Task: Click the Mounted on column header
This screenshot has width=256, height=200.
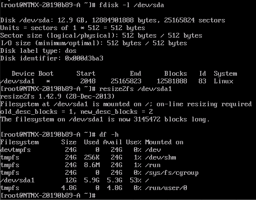Action: [x=164, y=142]
